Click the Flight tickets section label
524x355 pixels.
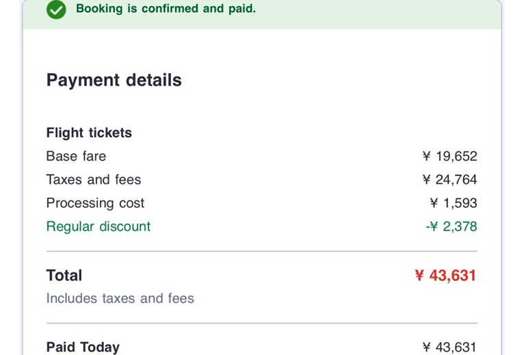[x=89, y=133]
